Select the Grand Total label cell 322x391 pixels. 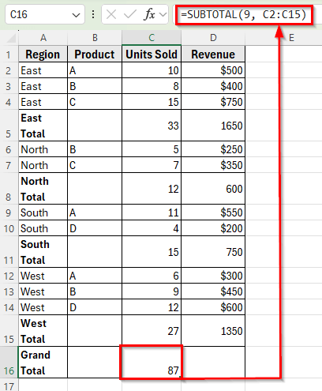[43, 363]
